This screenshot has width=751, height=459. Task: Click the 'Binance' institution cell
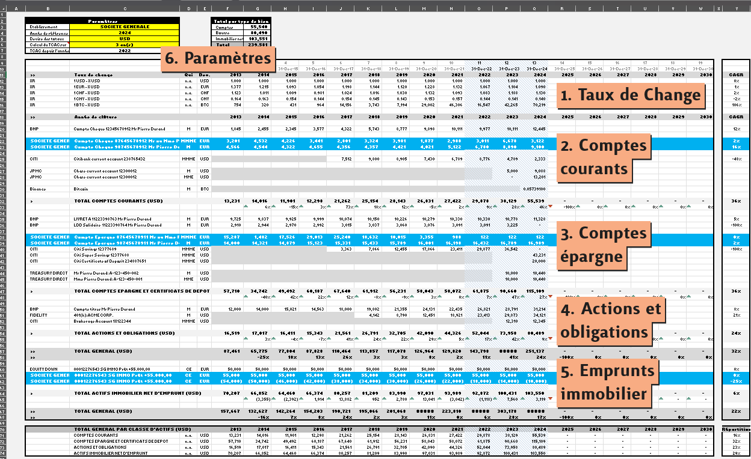[37, 189]
